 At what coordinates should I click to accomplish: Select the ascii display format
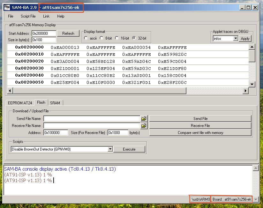click(86, 38)
